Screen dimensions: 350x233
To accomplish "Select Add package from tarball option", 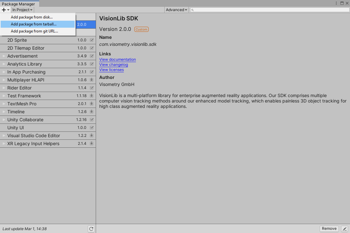I will tap(34, 24).
